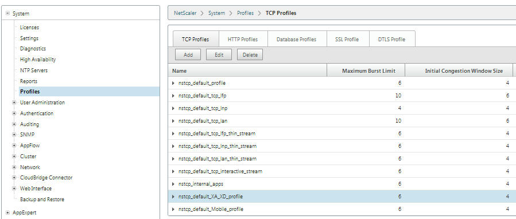The width and height of the screenshot is (516, 219).
Task: Select the nstcp_default_tcp_lnp name
Action: coord(203,108)
